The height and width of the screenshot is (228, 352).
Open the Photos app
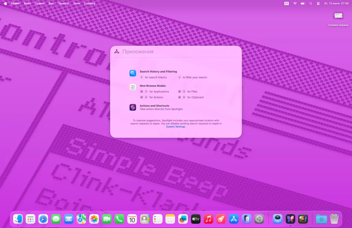point(94,219)
